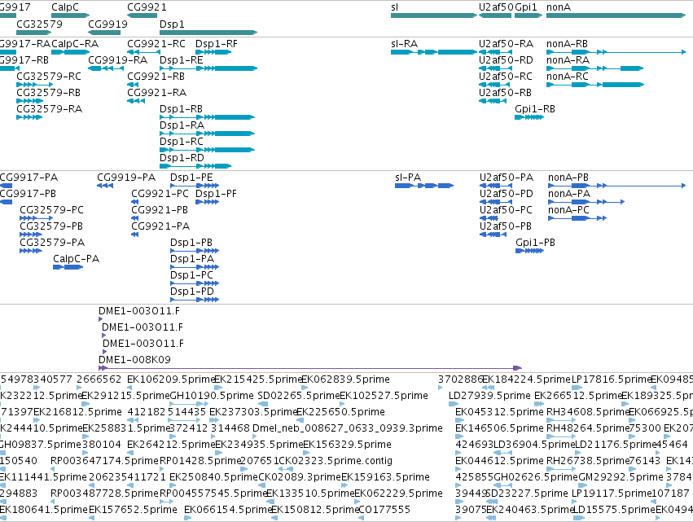
Task: Click the DME1-008K09 feature label
Action: coord(135,360)
